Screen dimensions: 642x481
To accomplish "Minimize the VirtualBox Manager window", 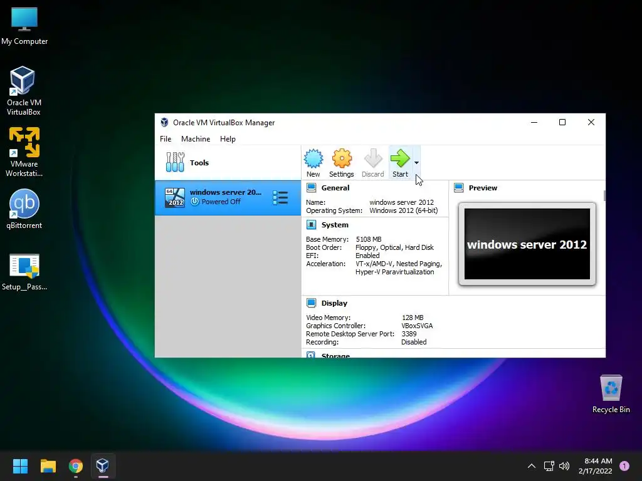I will click(x=534, y=122).
